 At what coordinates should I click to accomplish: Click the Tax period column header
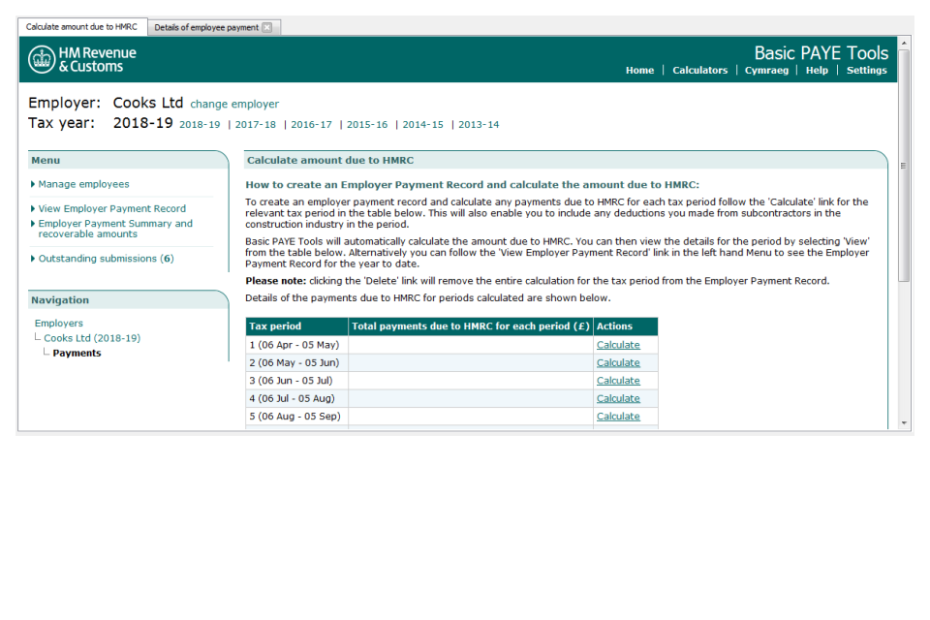click(x=297, y=326)
